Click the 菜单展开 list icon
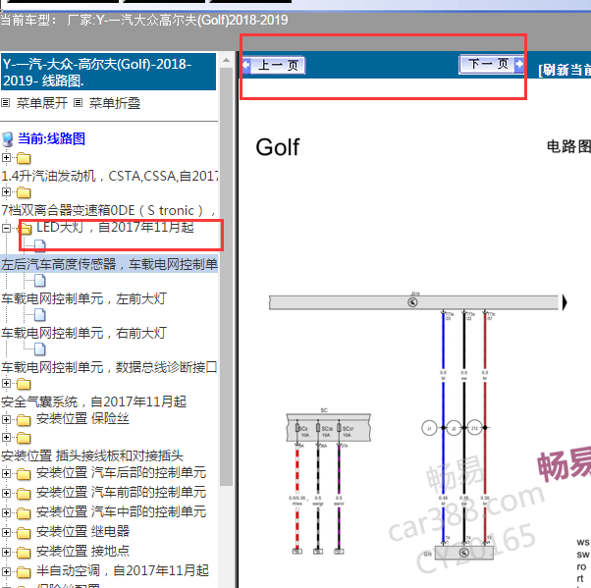 tap(6, 102)
